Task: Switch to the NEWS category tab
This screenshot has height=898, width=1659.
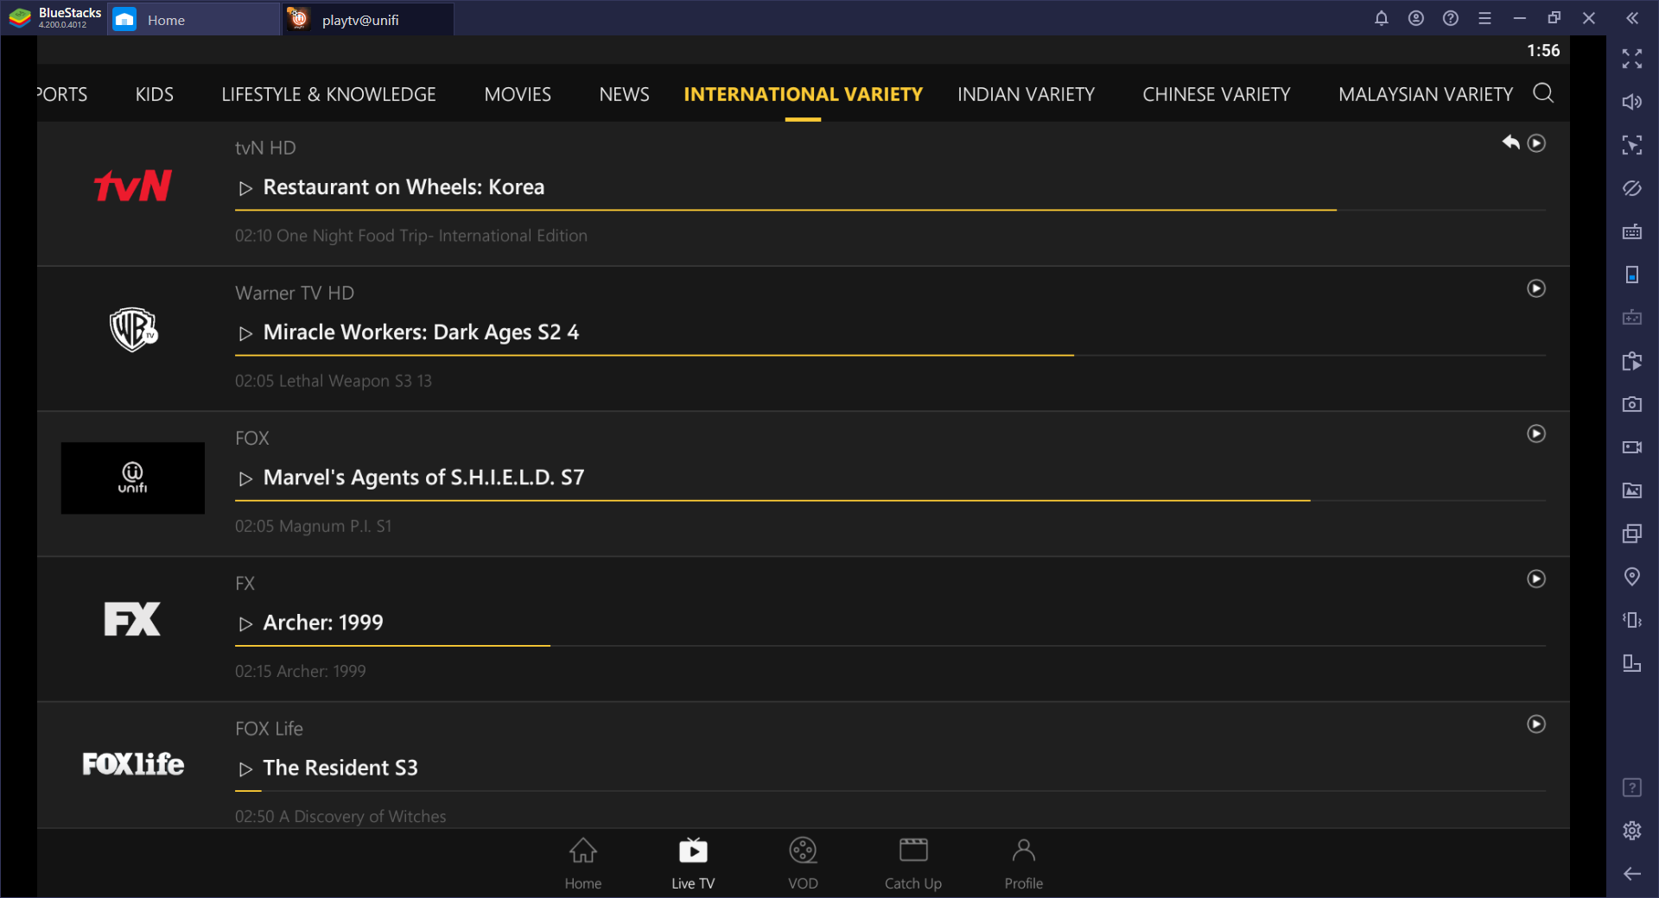Action: click(625, 94)
